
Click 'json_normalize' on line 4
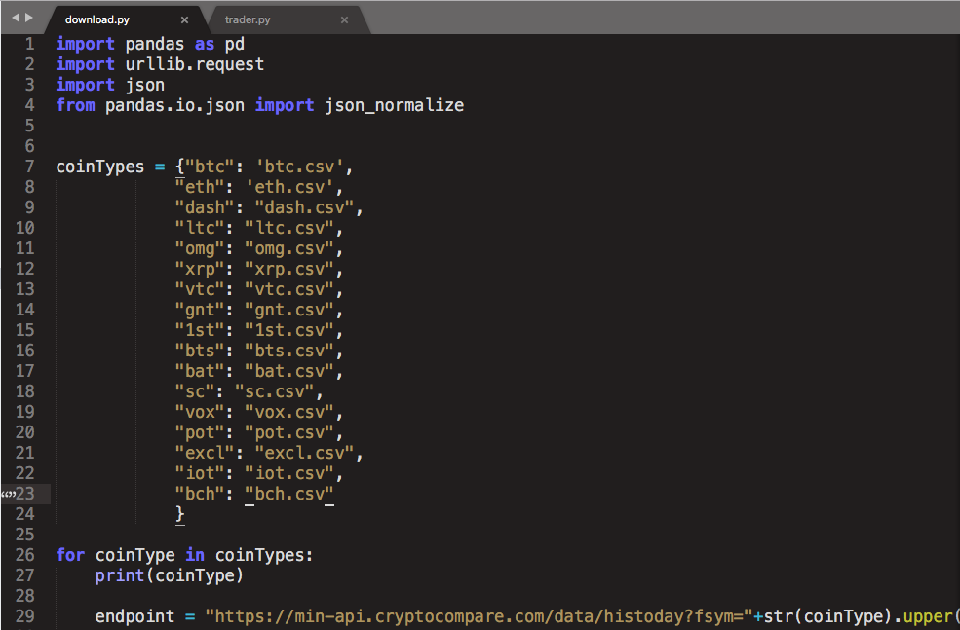pyautogui.click(x=395, y=105)
